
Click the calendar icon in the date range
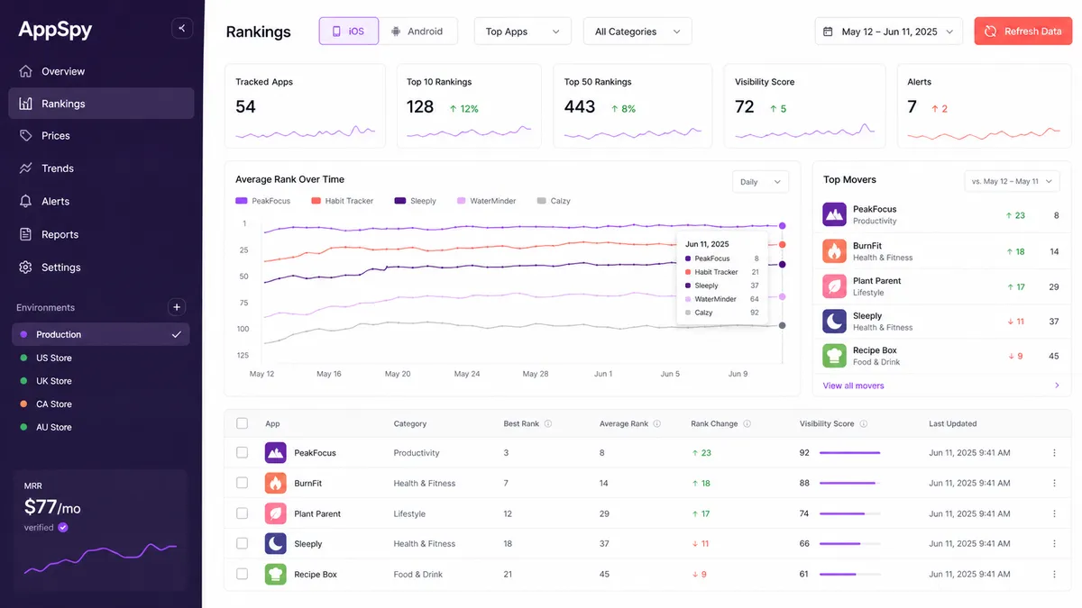pyautogui.click(x=829, y=32)
